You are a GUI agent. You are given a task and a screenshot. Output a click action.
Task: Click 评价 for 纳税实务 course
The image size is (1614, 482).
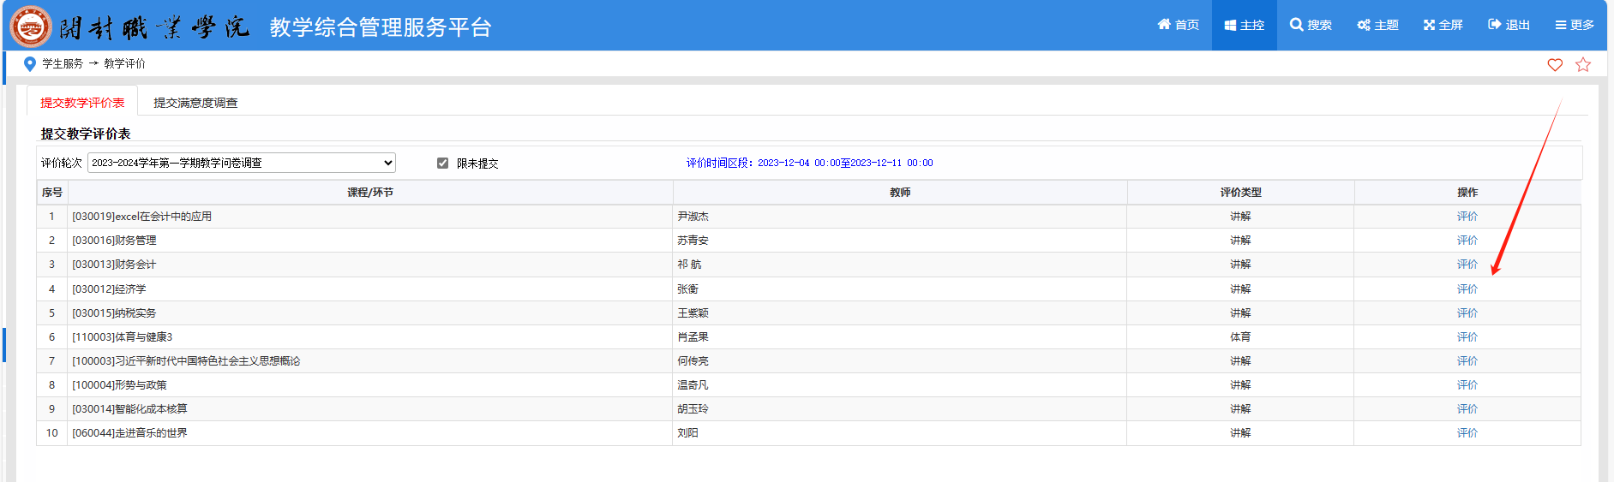tap(1467, 313)
